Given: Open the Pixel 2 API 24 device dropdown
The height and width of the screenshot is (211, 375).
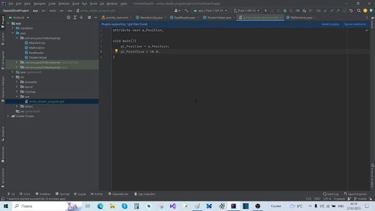Looking at the screenshot, I should point(247,11).
